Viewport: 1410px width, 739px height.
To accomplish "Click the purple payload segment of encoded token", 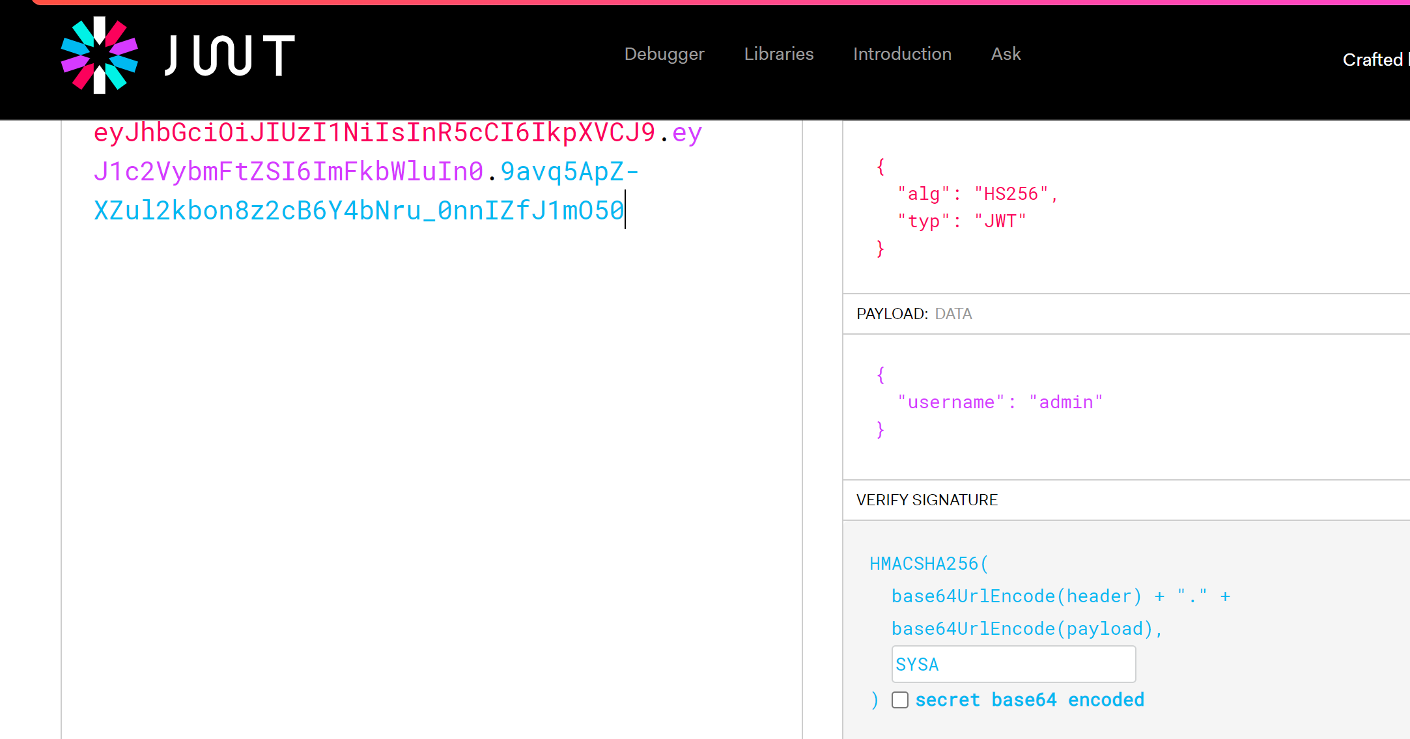I will coord(288,172).
